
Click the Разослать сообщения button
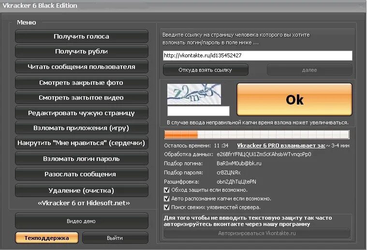click(81, 174)
